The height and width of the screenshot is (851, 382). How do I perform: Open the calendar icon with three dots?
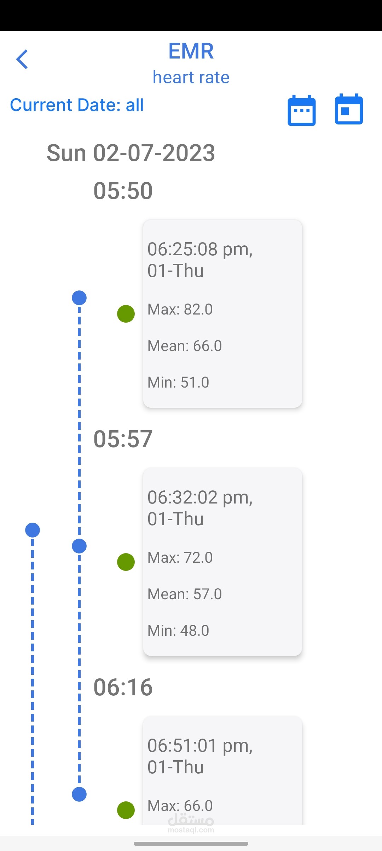click(x=301, y=110)
